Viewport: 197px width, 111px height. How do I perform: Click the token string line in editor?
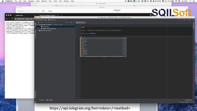tap(101, 31)
